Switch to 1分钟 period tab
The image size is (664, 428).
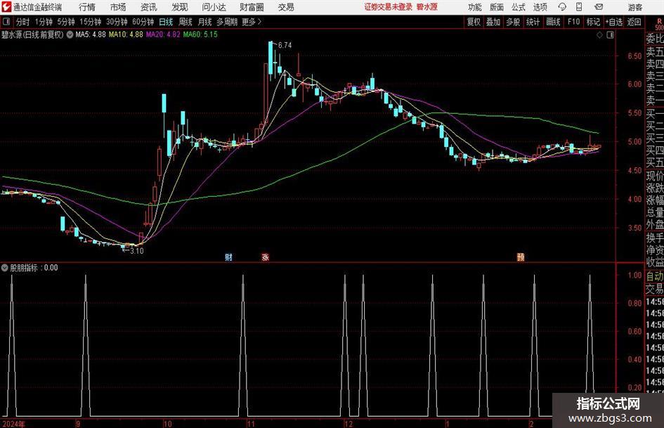44,22
